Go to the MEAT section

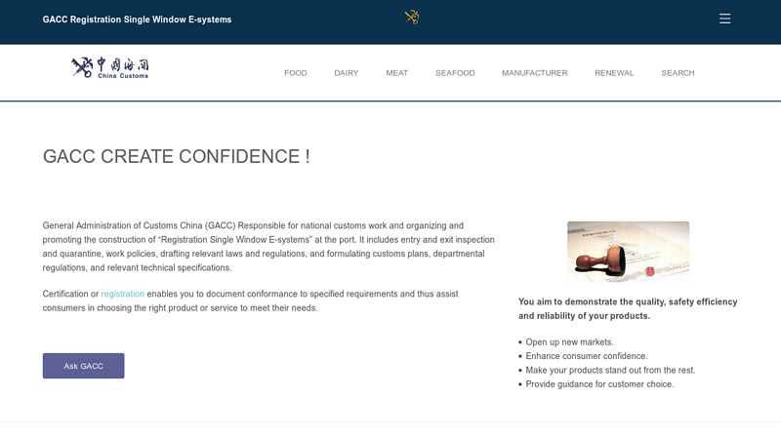tap(397, 72)
